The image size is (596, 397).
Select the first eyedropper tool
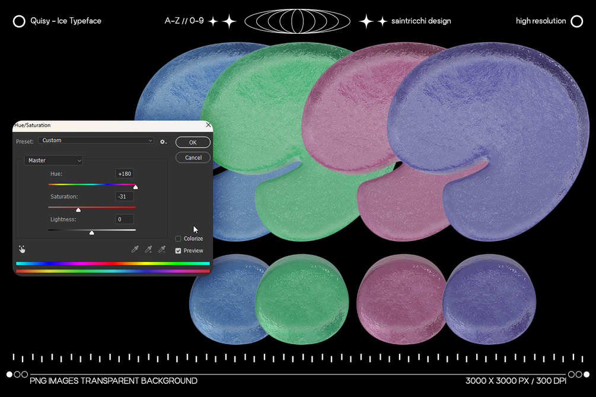point(135,249)
